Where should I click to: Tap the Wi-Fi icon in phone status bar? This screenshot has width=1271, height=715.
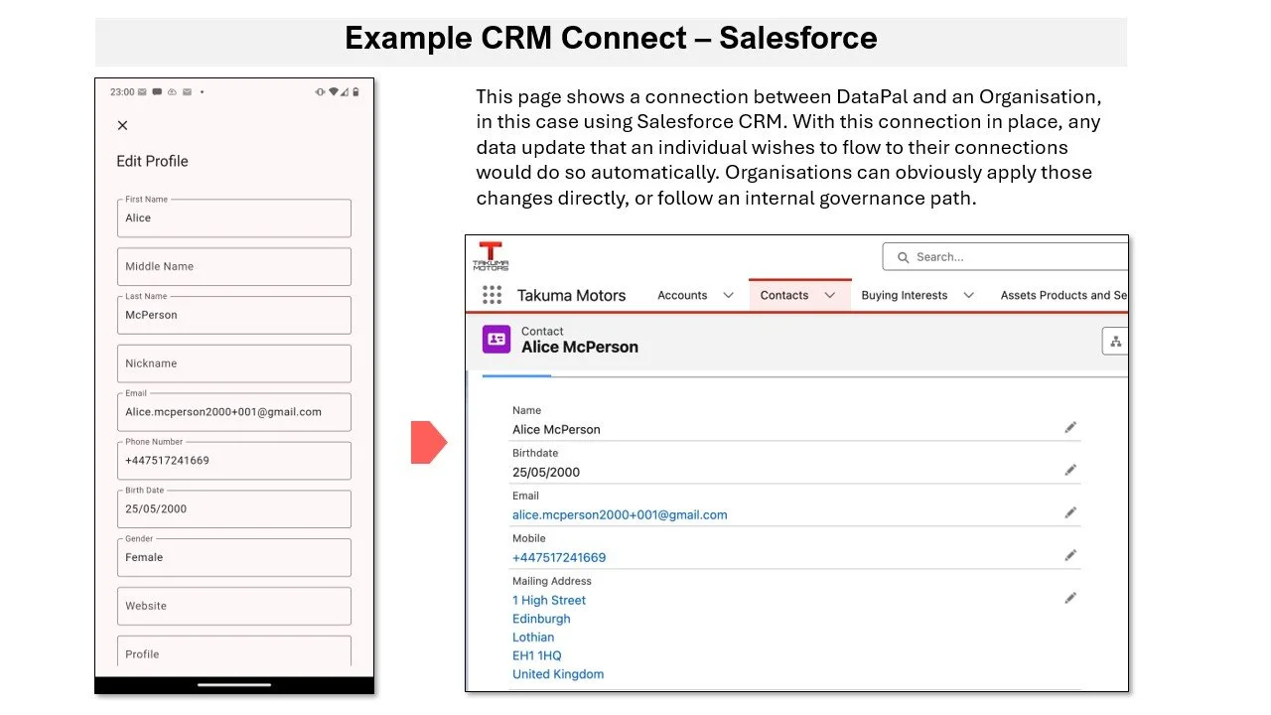pyautogui.click(x=334, y=92)
